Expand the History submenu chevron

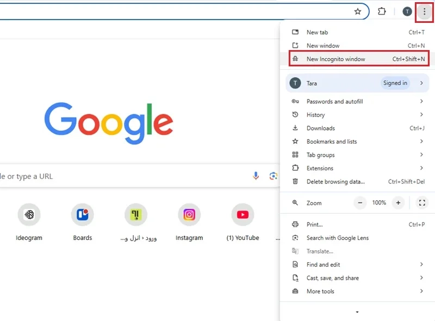pyautogui.click(x=423, y=115)
